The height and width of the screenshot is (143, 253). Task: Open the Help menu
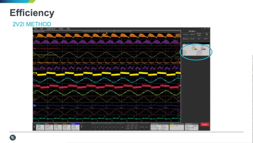(68, 29)
